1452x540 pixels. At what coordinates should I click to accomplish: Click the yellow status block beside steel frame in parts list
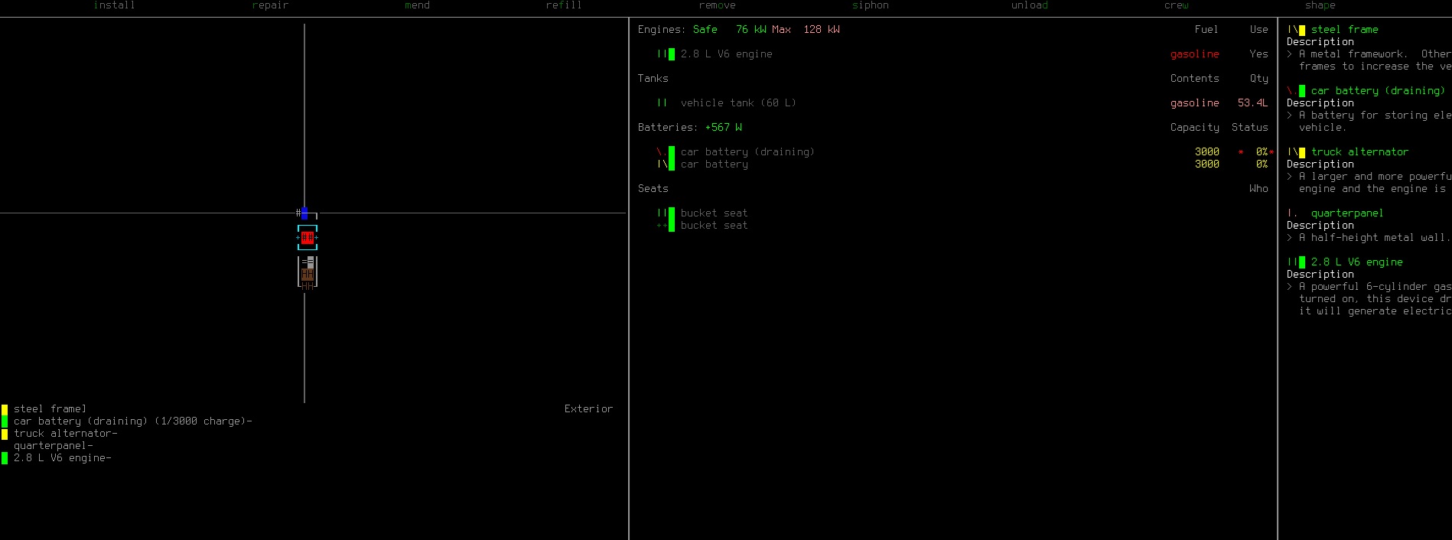pyautogui.click(x=5, y=409)
